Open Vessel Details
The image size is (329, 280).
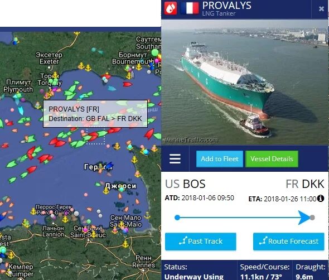(x=272, y=159)
